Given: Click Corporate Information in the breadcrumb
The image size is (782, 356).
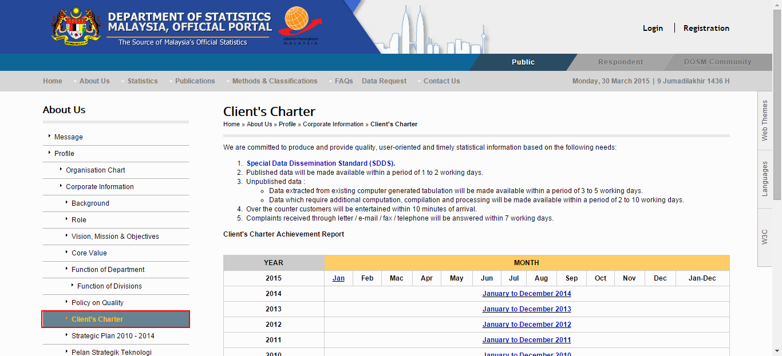Looking at the screenshot, I should [x=333, y=124].
